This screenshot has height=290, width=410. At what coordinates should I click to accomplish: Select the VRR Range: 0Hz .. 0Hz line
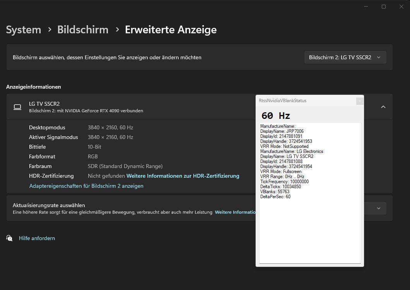282,177
